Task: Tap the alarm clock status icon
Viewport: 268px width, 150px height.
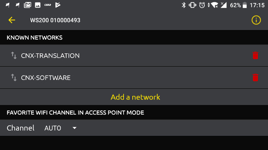Action: click(x=202, y=5)
